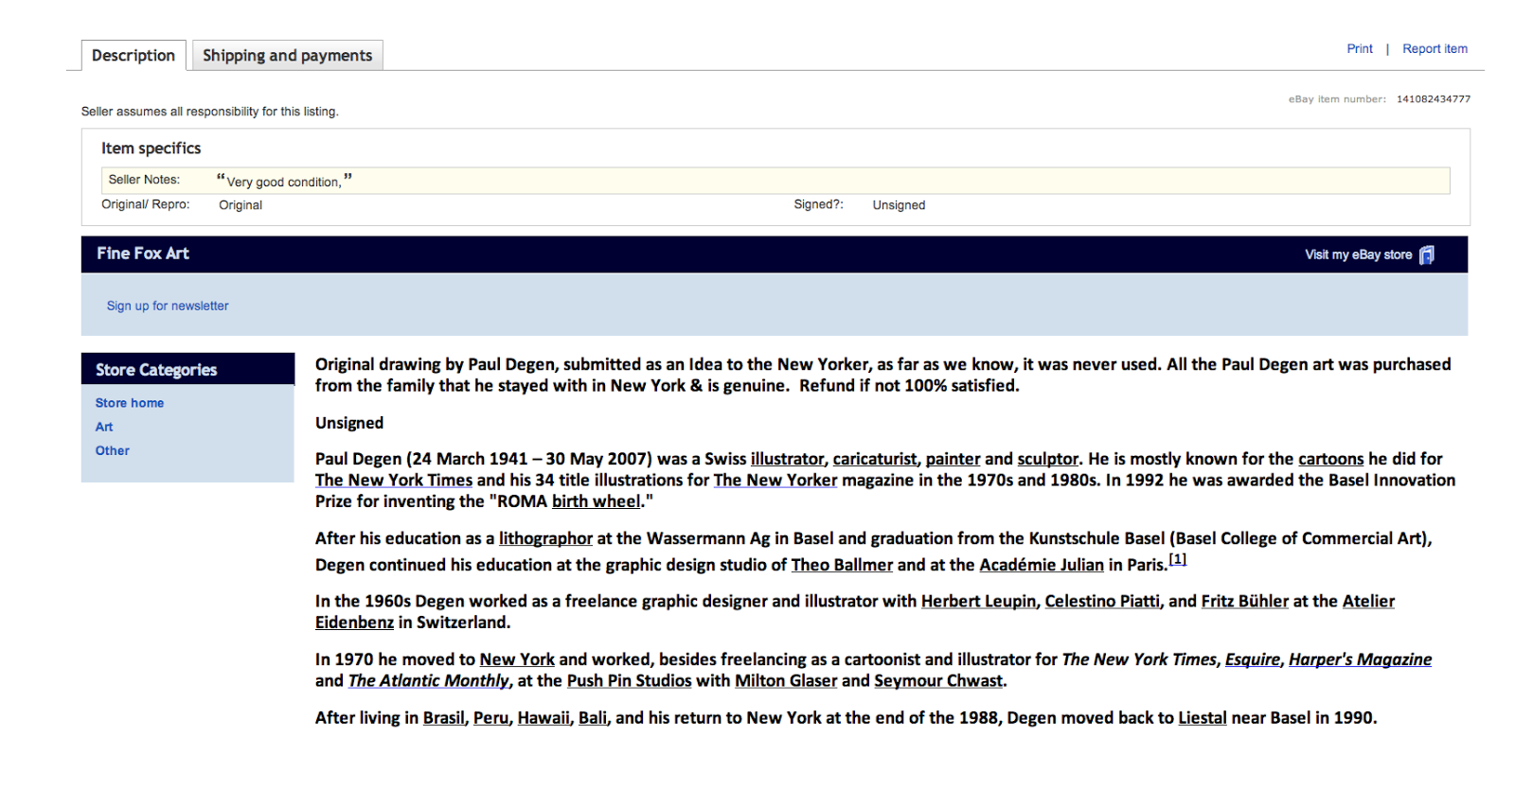Open the Other store category
The width and height of the screenshot is (1515, 789).
point(113,450)
